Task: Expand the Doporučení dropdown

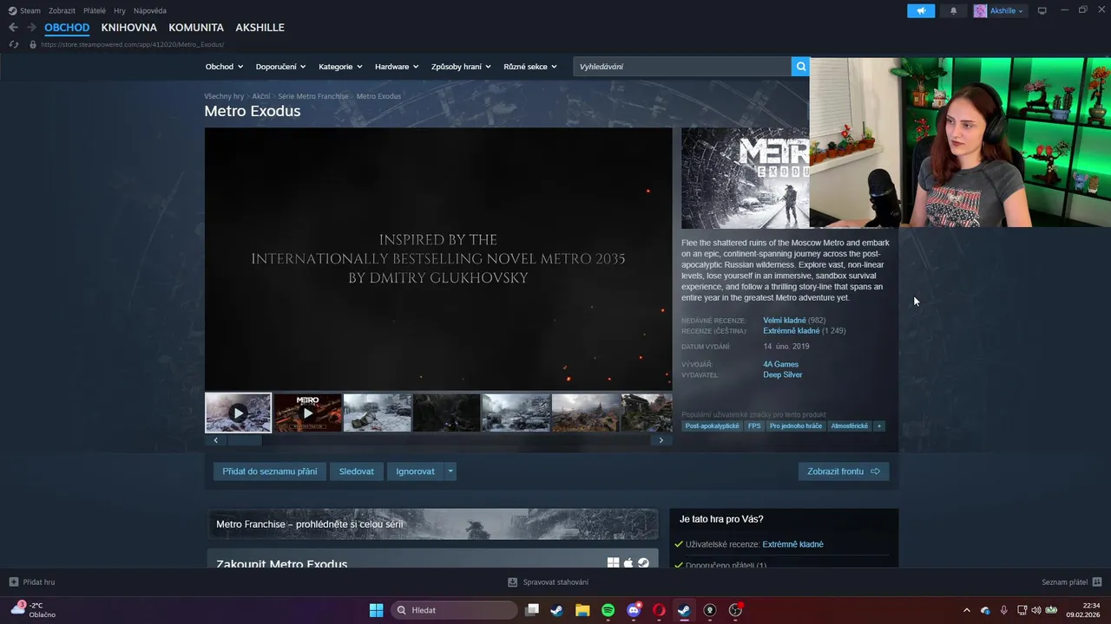Action: (x=280, y=67)
